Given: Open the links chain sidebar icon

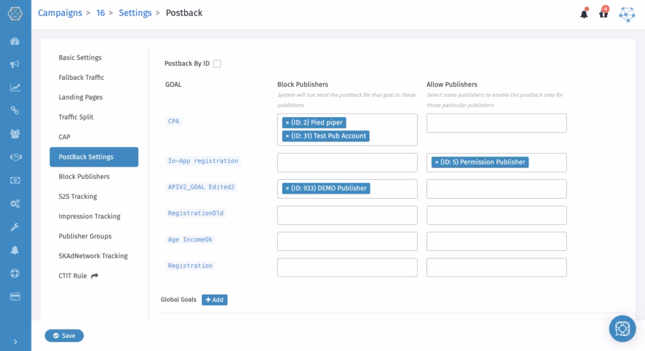Looking at the screenshot, I should pyautogui.click(x=15, y=111).
